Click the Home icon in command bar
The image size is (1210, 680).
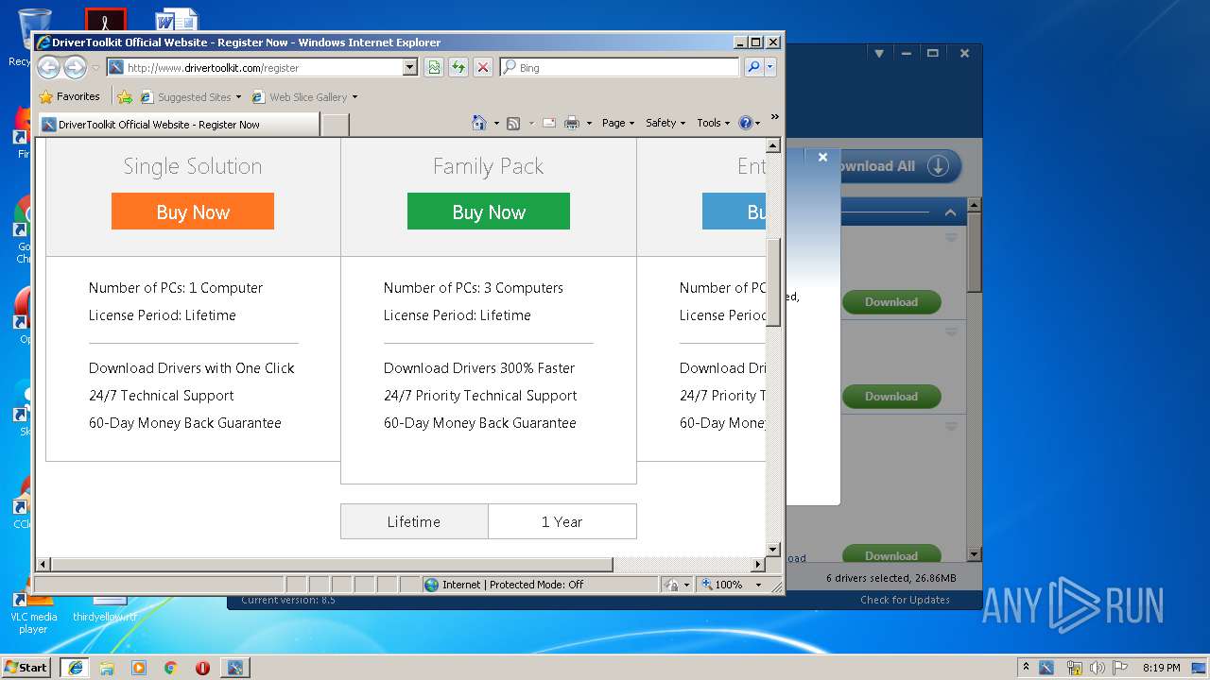click(x=479, y=123)
